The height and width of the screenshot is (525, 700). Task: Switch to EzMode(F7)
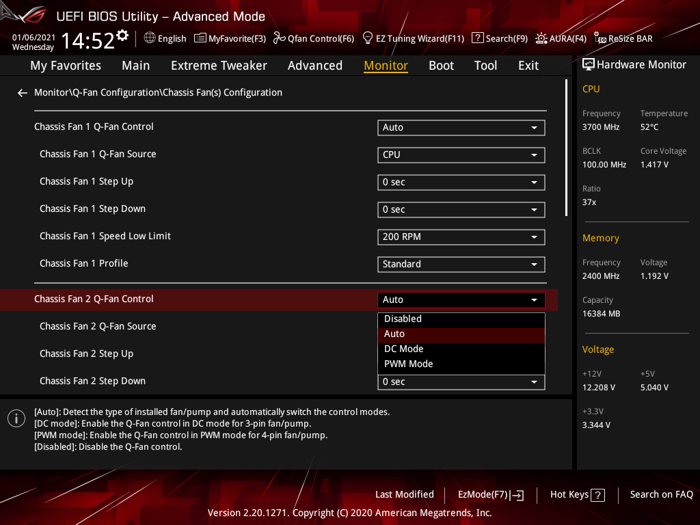click(491, 495)
